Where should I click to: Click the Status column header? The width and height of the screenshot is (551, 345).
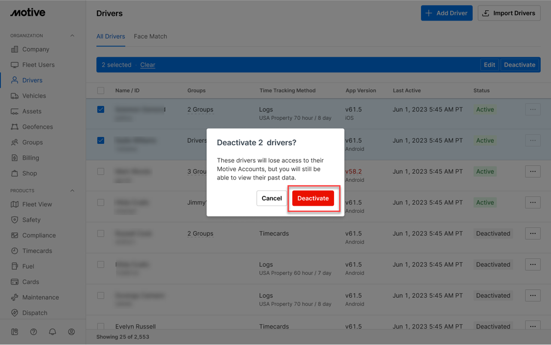pos(482,91)
